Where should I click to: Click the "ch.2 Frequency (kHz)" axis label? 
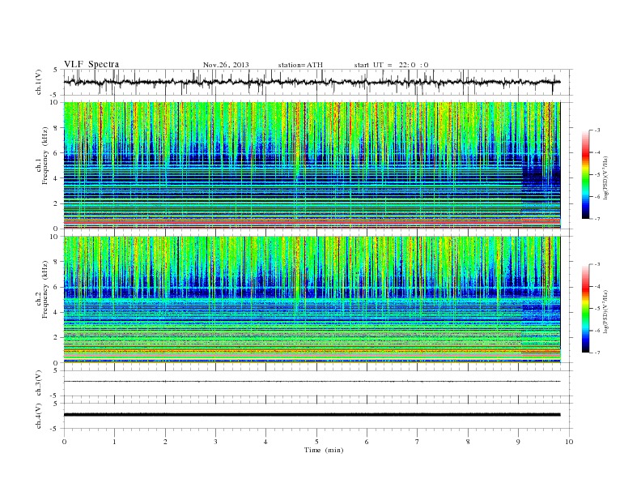pos(43,292)
